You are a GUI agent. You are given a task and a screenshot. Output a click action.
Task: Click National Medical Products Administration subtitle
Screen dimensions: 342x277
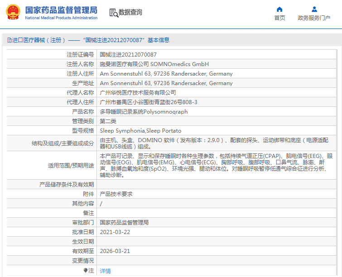(61, 18)
